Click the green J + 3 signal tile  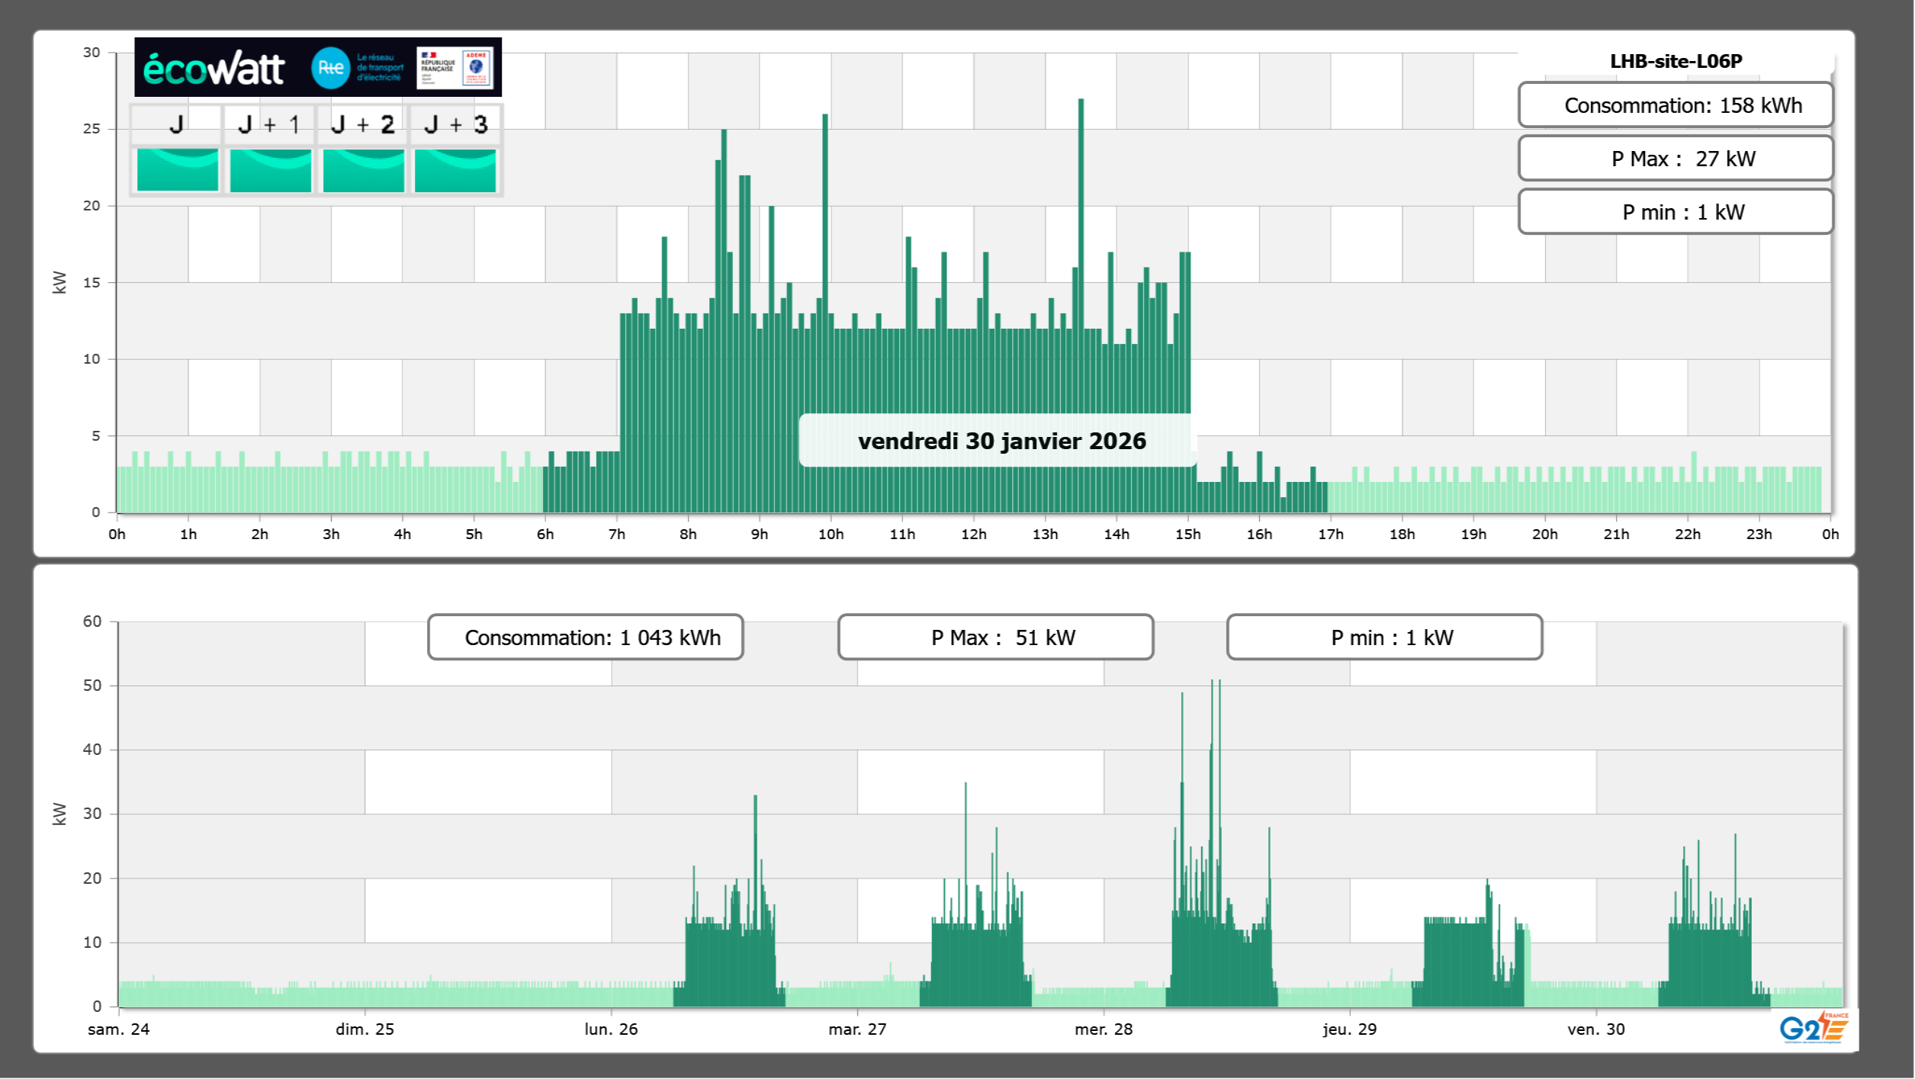[455, 170]
